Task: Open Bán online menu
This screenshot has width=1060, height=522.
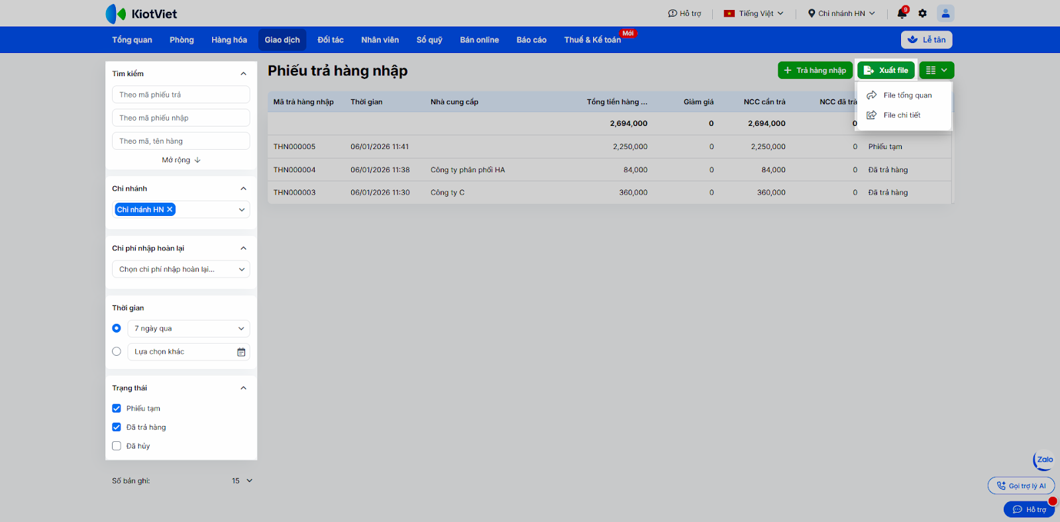Action: [480, 40]
